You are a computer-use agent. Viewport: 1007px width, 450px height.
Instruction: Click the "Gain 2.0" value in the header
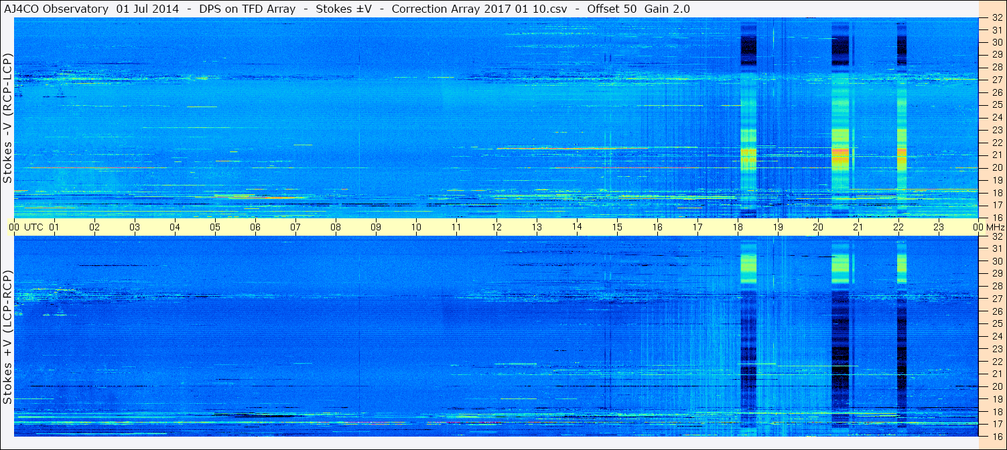(667, 9)
